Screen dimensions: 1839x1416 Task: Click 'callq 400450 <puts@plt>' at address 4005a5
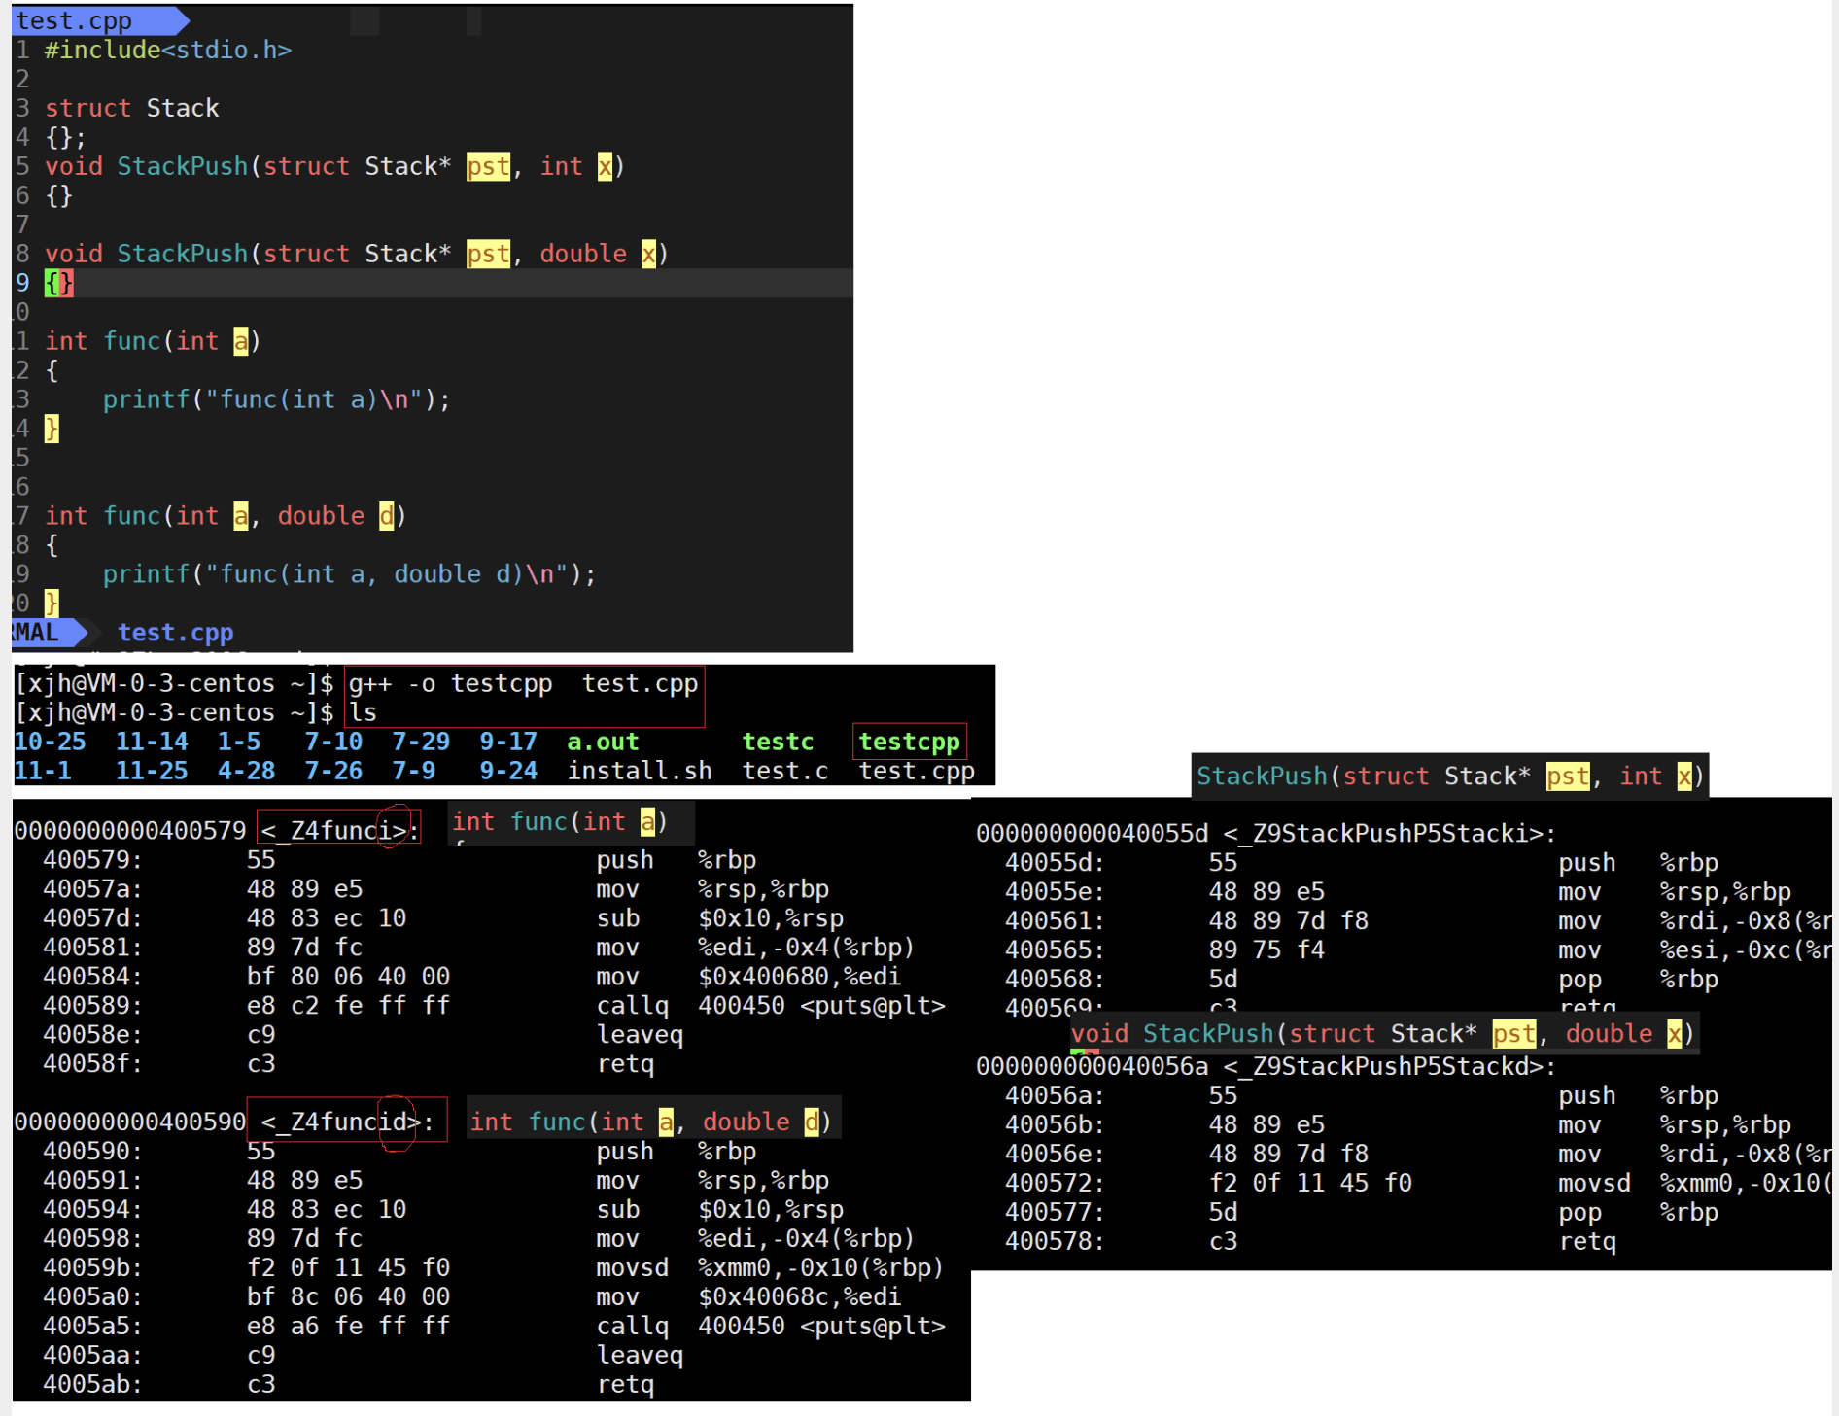pyautogui.click(x=771, y=1326)
